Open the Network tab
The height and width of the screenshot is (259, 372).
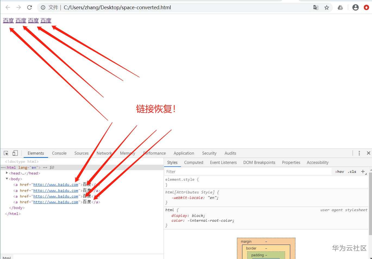coord(104,153)
